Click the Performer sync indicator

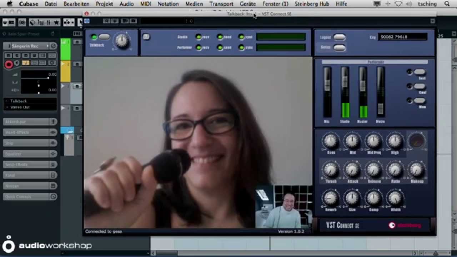coord(241,47)
